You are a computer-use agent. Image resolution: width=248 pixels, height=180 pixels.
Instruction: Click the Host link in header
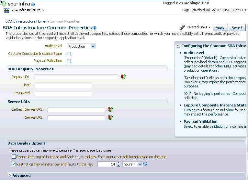tap(206, 3)
